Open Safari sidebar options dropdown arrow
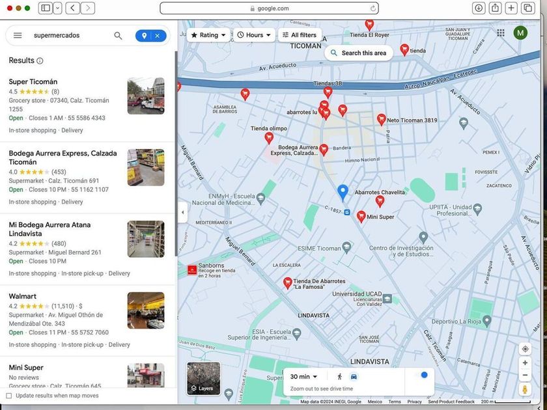Screen dimensions: 547x410 (58, 8)
